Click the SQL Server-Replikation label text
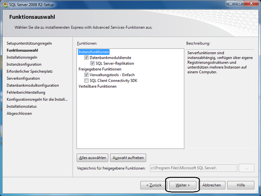This screenshot has width=261, height=196. [115, 63]
